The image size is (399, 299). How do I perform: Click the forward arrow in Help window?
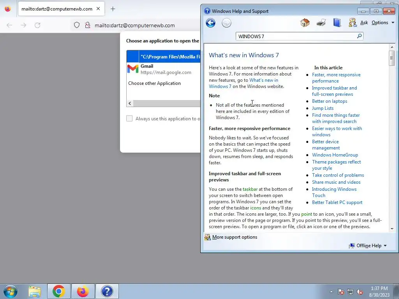pyautogui.click(x=226, y=23)
